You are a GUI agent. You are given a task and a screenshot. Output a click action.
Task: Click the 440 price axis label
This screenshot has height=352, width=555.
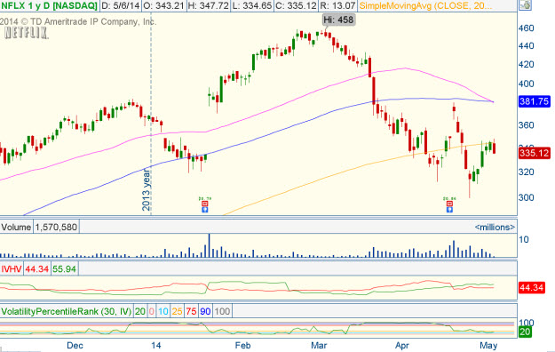pos(526,46)
